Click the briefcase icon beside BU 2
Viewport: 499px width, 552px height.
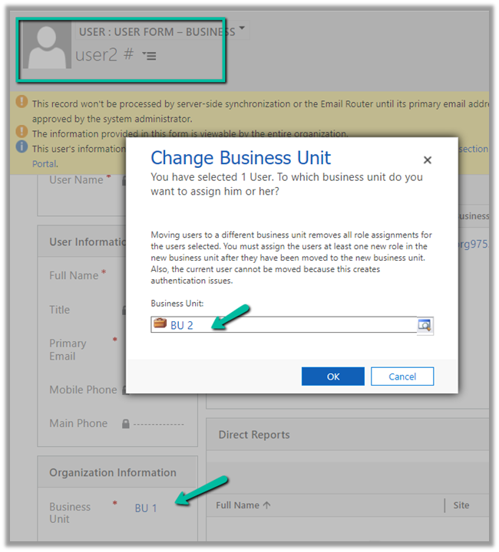pyautogui.click(x=160, y=324)
